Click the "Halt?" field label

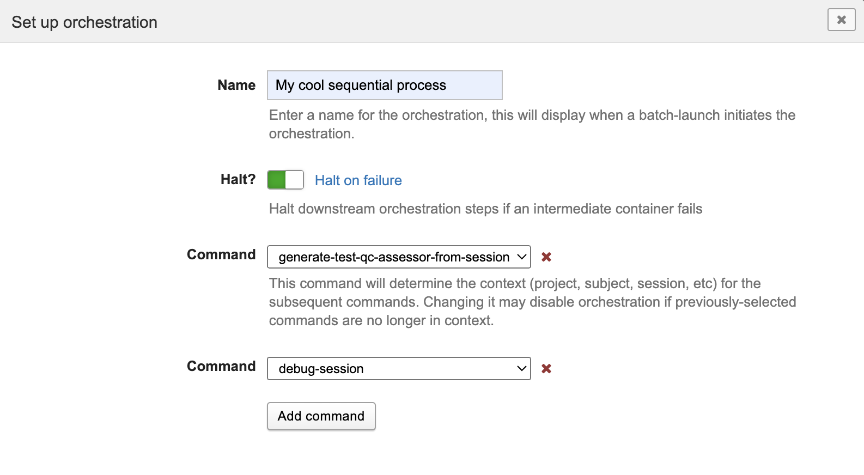(238, 180)
